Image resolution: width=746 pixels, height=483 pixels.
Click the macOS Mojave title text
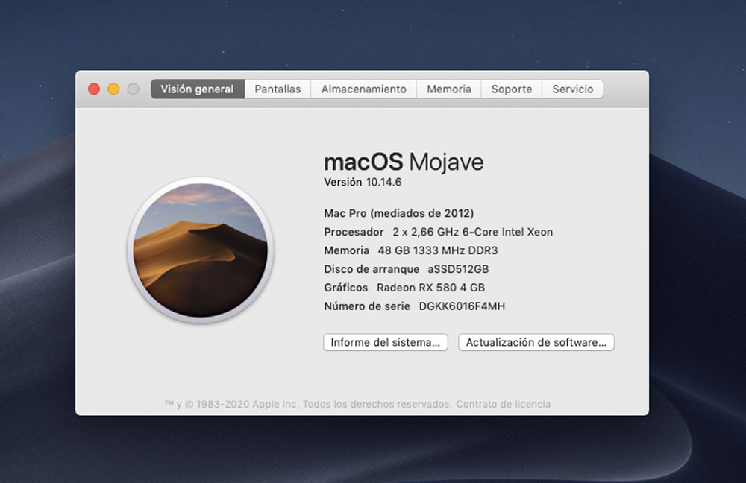[x=404, y=162]
